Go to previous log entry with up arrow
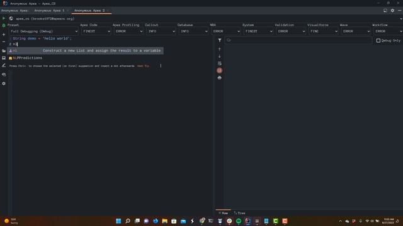 click(220, 49)
